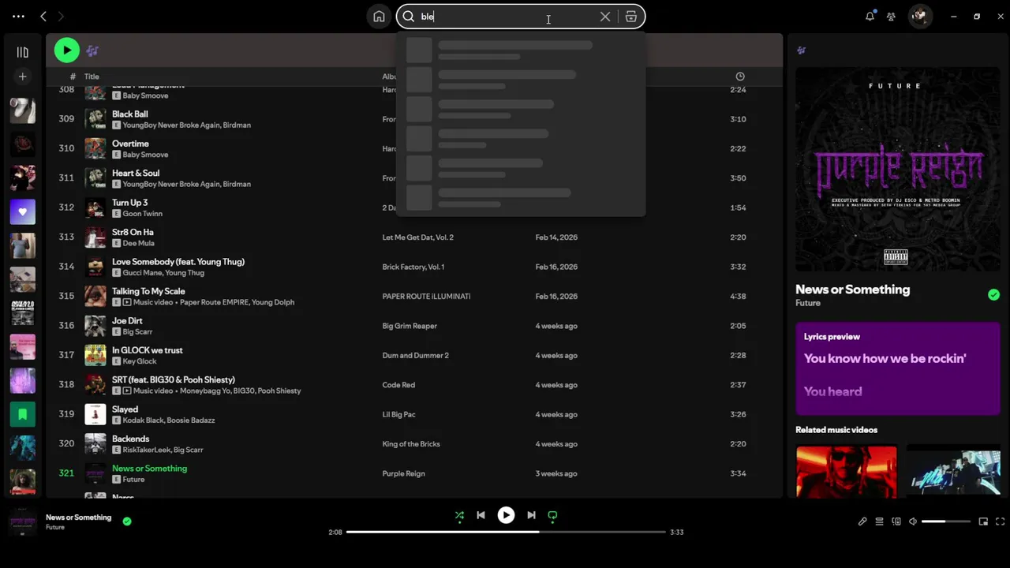
Task: Open the three-dot app menu
Action: click(18, 17)
